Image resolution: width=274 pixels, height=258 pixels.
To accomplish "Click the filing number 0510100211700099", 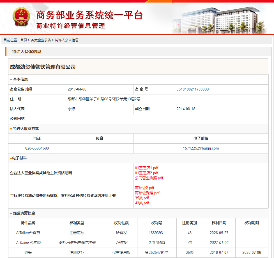I will (193, 89).
